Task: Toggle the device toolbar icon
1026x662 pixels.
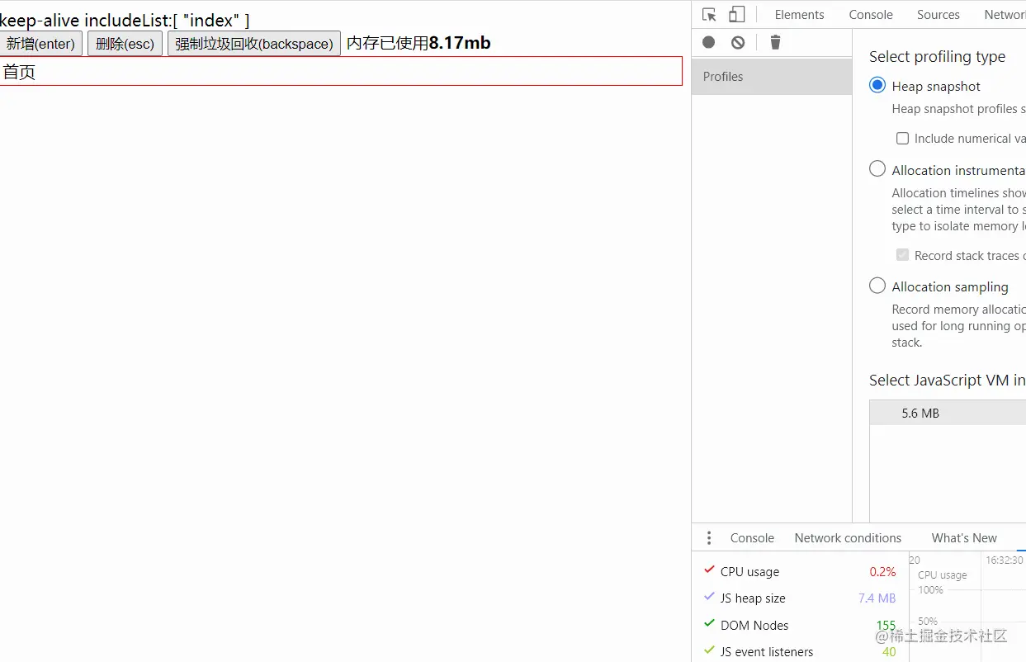Action: [x=737, y=15]
